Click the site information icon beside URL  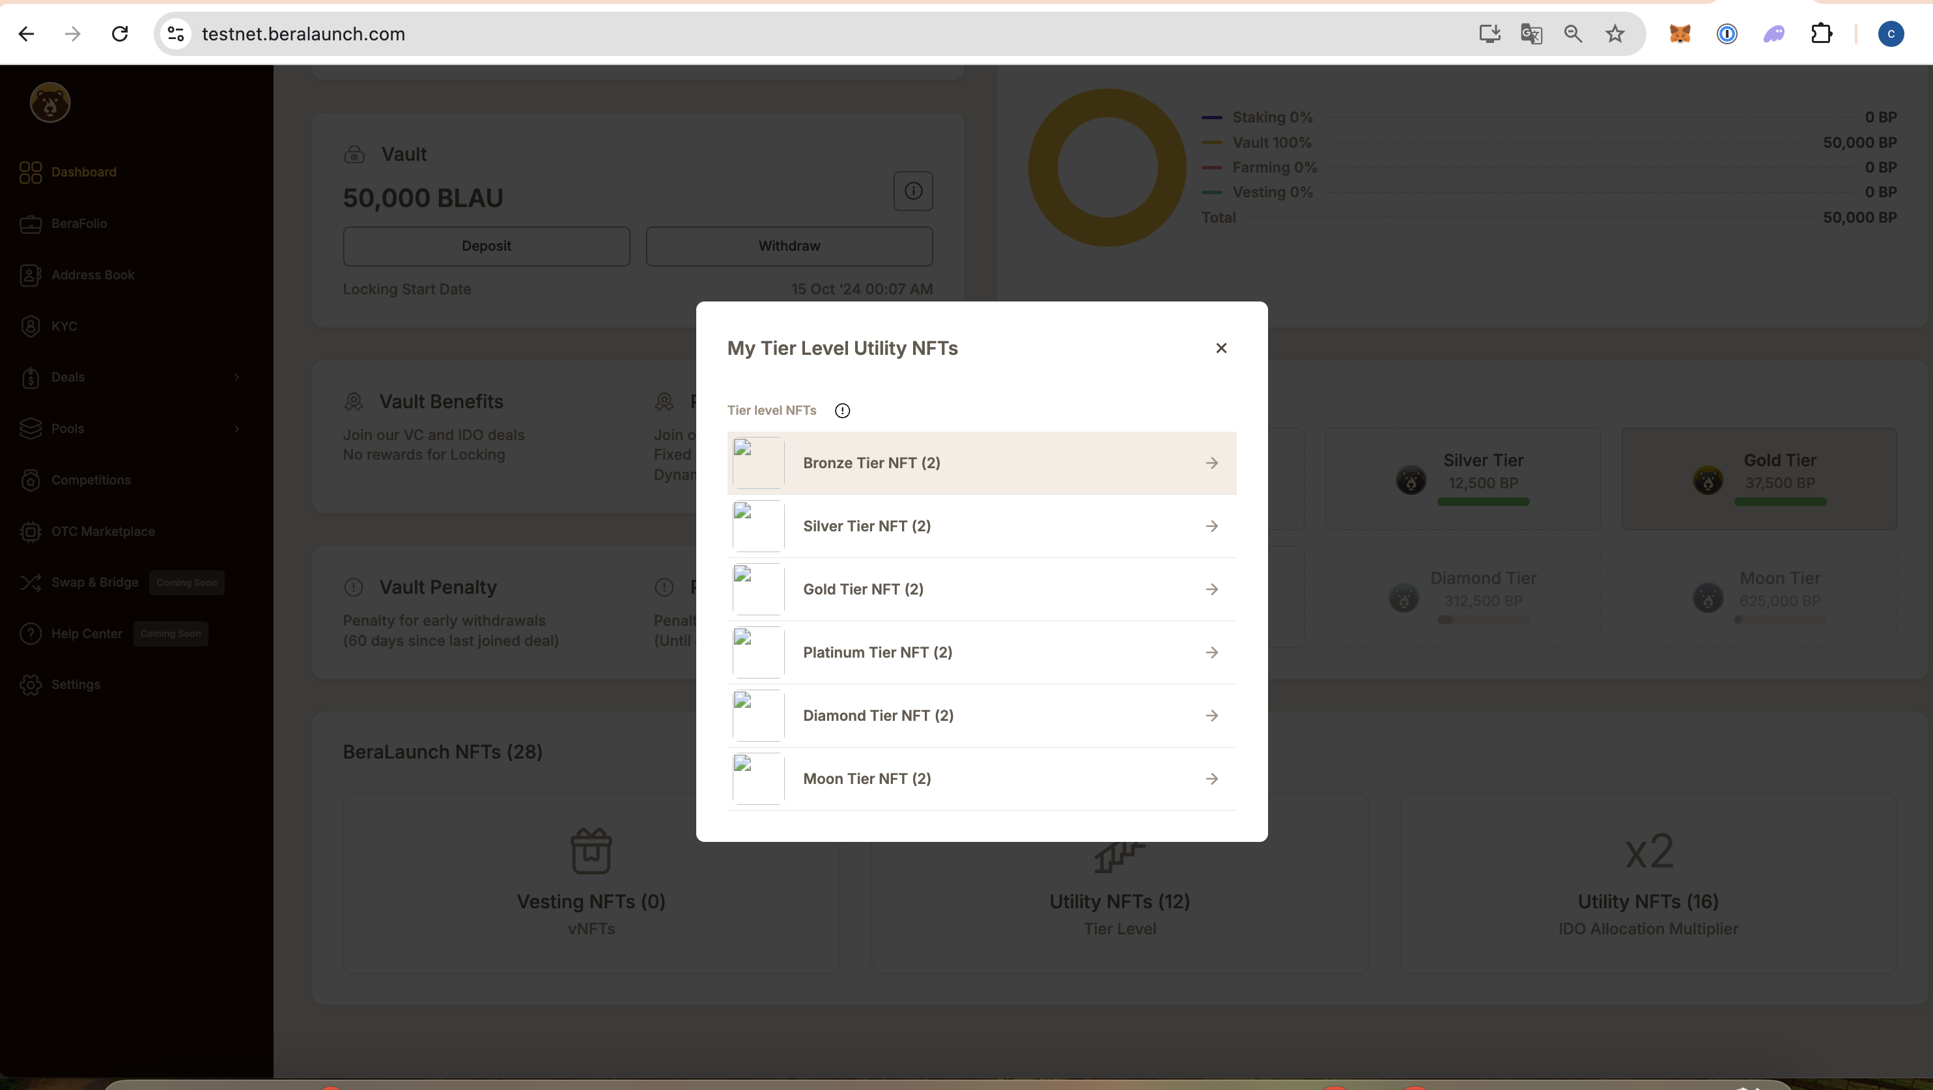coord(176,34)
